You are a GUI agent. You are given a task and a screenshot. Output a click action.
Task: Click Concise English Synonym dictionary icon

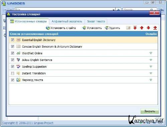[x=18, y=46]
